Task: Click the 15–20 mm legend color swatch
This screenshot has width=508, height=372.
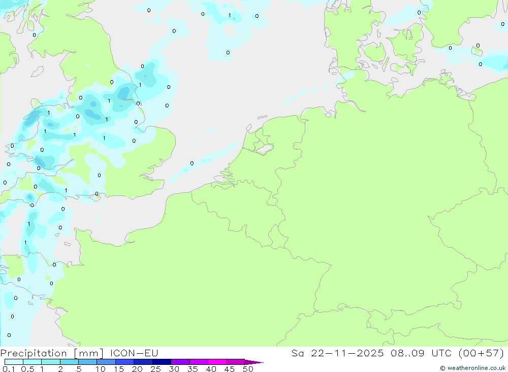Action: (125, 362)
